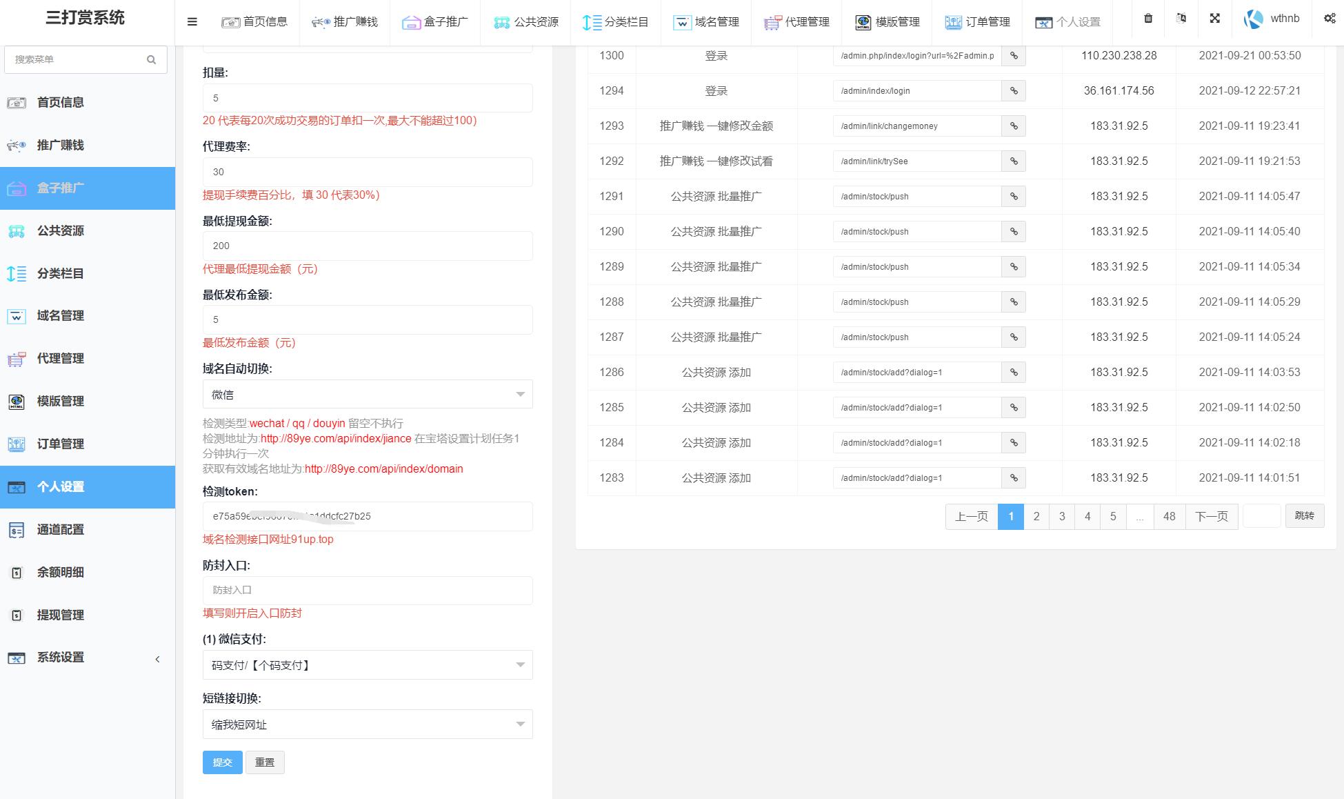This screenshot has height=799, width=1344.
Task: Open the 微信支付 payment type dropdown
Action: (x=367, y=665)
